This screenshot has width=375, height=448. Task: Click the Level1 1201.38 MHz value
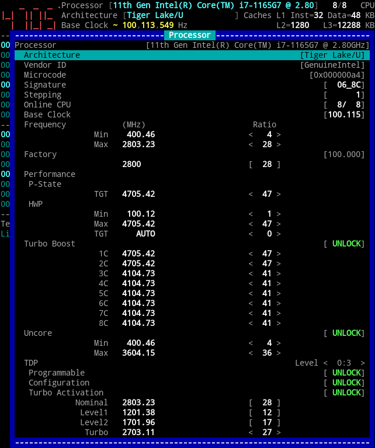click(x=138, y=412)
